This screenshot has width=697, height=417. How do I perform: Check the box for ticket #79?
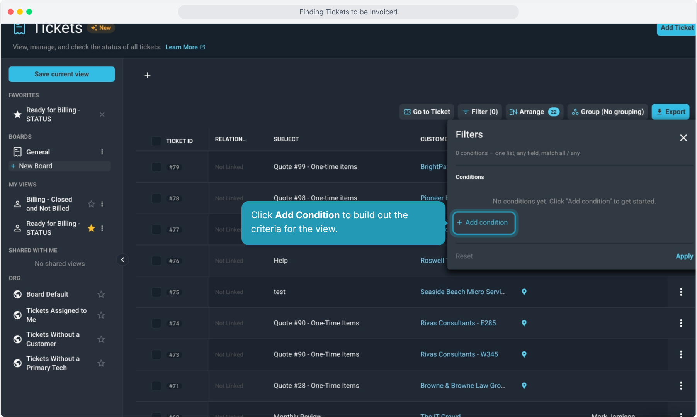pyautogui.click(x=156, y=167)
